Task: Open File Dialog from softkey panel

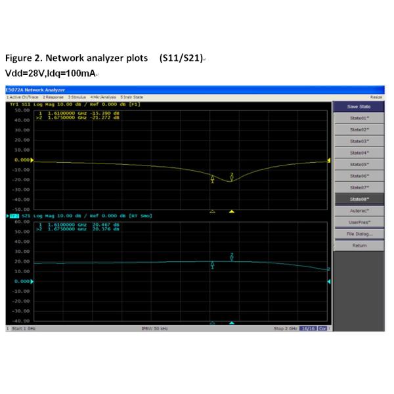Action: [358, 234]
